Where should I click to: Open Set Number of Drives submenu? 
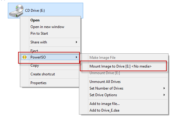coord(124,88)
